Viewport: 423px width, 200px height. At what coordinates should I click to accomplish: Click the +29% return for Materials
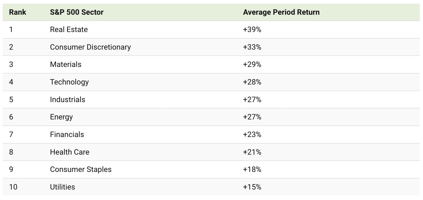[252, 64]
